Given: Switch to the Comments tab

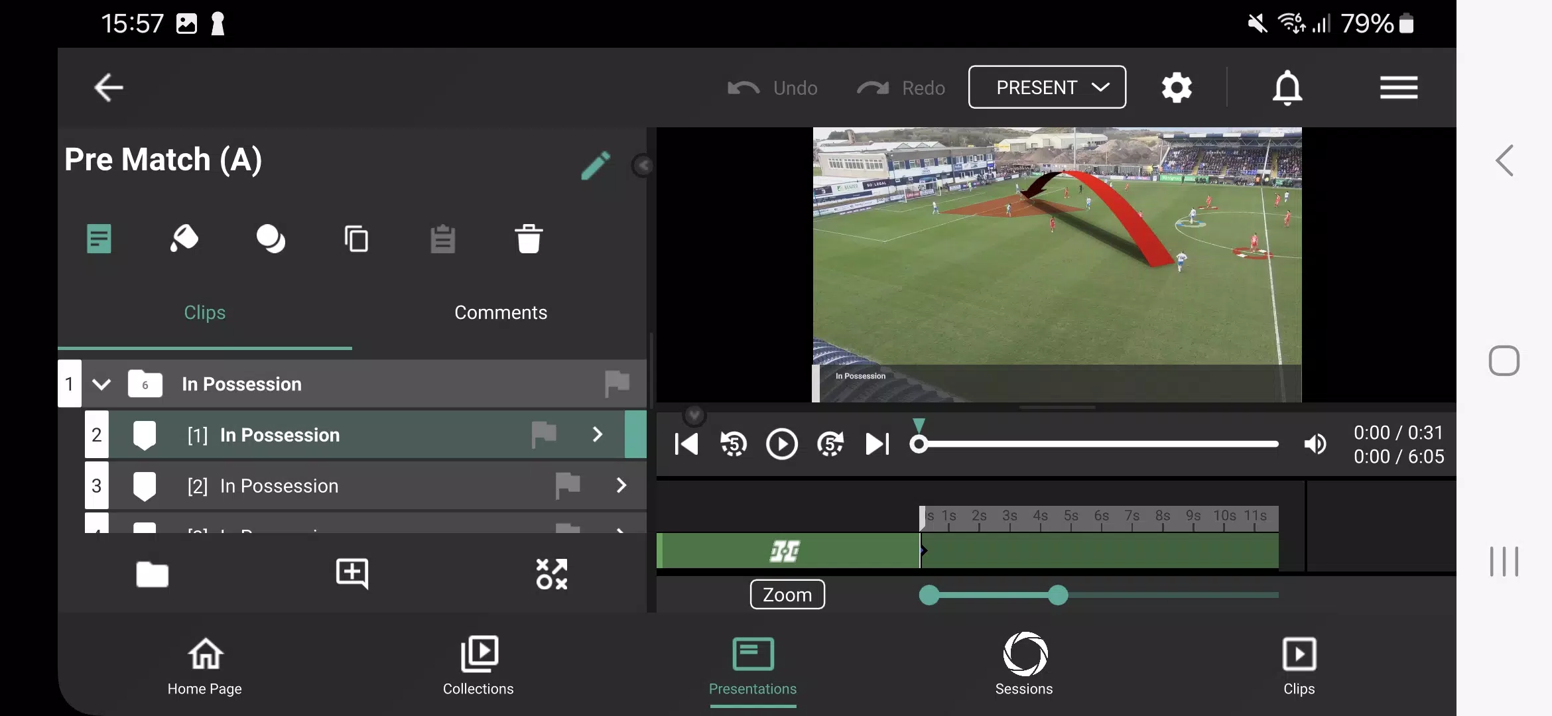Looking at the screenshot, I should (501, 312).
